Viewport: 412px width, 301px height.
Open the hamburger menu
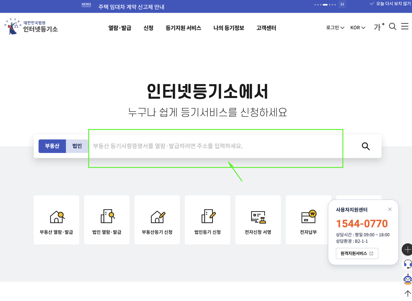click(x=405, y=26)
